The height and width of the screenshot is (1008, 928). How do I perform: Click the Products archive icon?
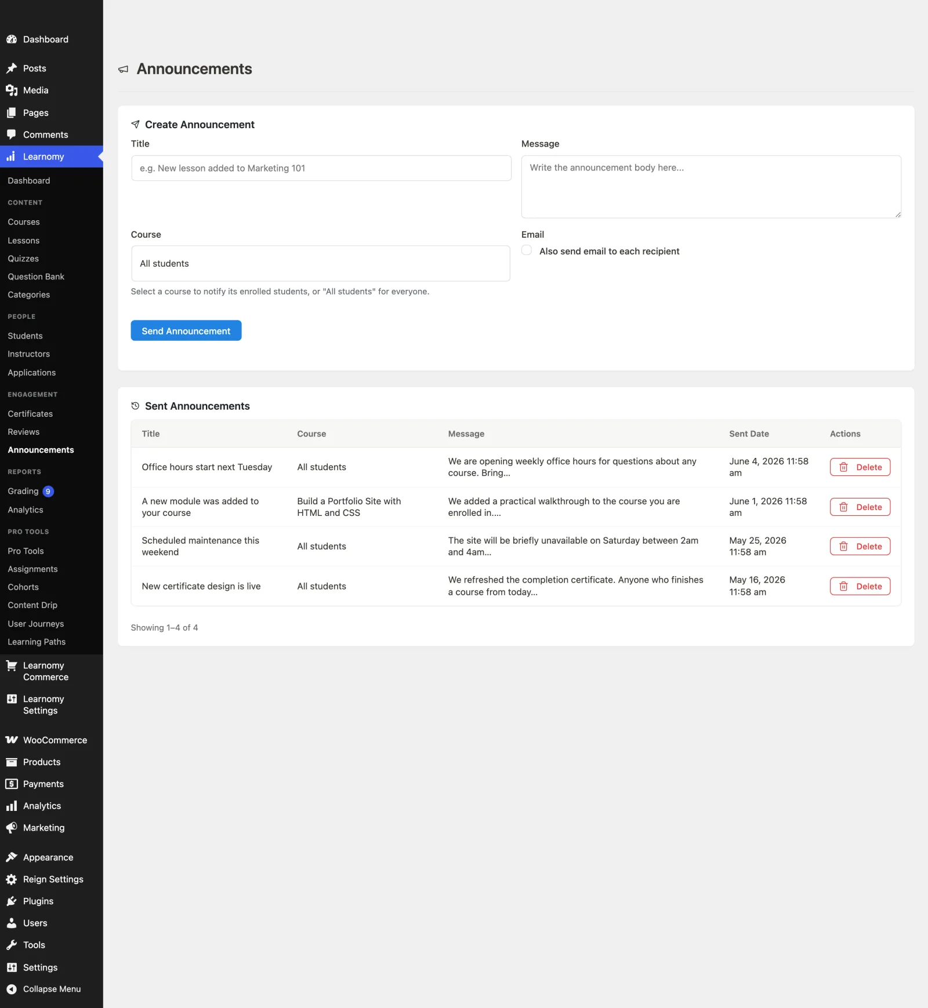(12, 762)
